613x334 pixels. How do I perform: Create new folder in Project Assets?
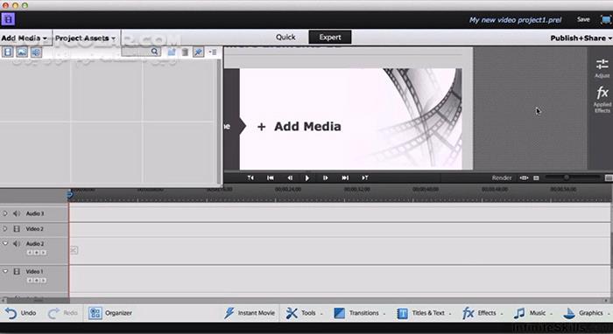tap(172, 52)
